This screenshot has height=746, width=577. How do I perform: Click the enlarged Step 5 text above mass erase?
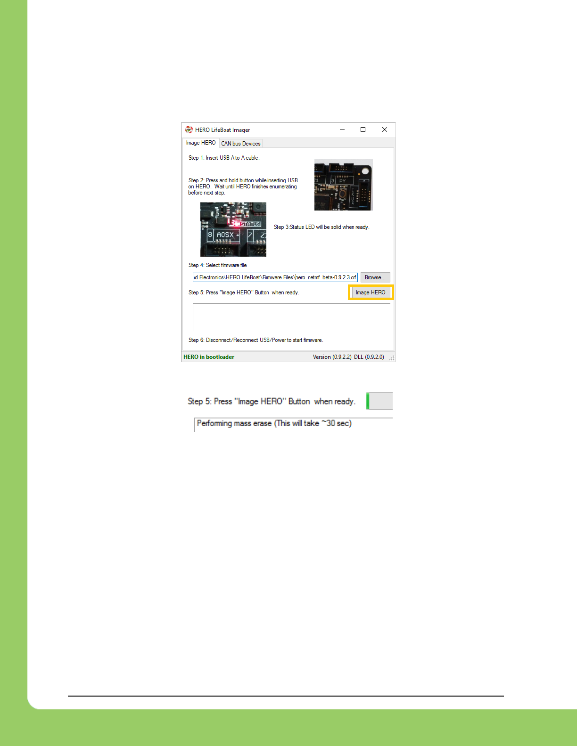pyautogui.click(x=272, y=401)
